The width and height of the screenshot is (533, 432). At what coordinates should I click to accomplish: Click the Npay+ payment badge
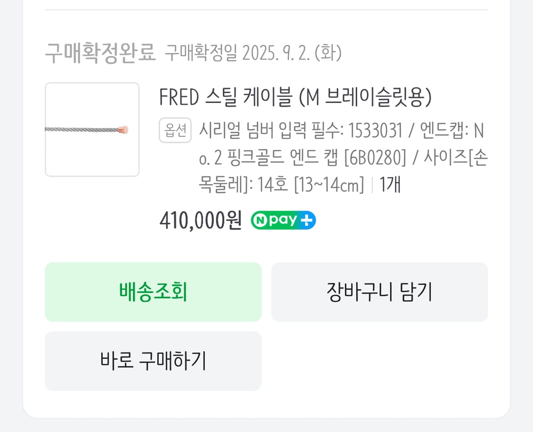click(283, 219)
